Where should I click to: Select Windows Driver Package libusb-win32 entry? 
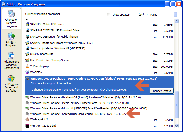click(100, 97)
